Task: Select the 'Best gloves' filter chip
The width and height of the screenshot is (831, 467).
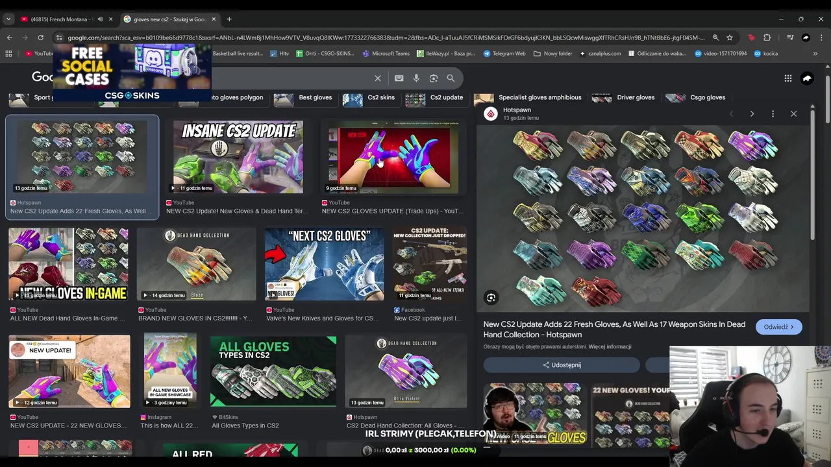Action: (303, 98)
